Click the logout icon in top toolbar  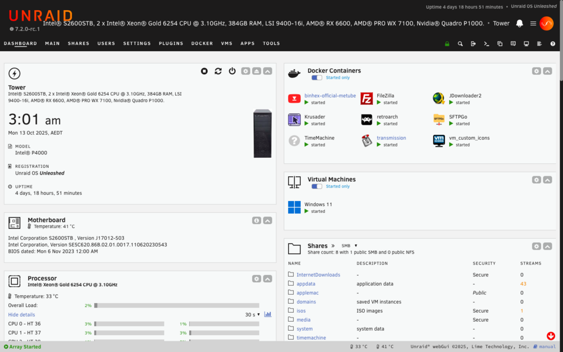[473, 44]
